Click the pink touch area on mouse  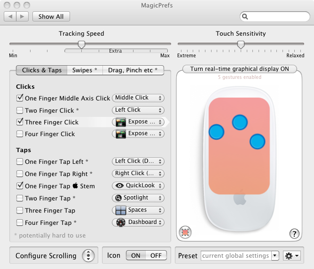pos(239,146)
